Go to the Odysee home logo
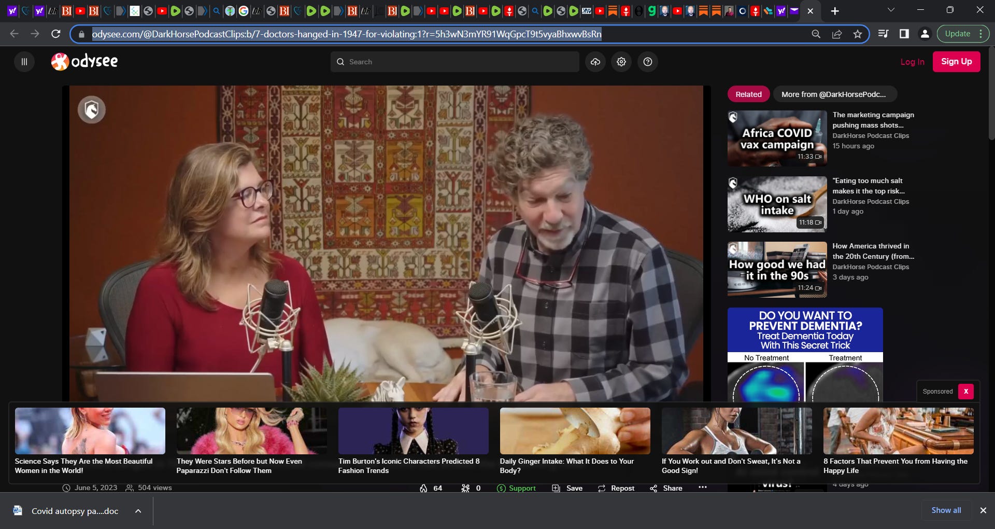995x529 pixels. 84,61
